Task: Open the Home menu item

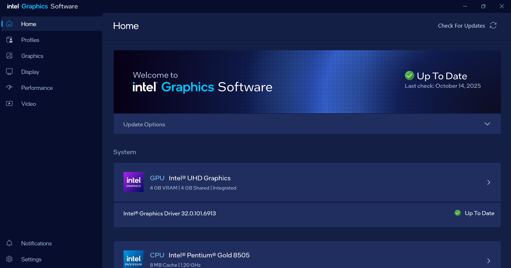Action: coord(52,24)
